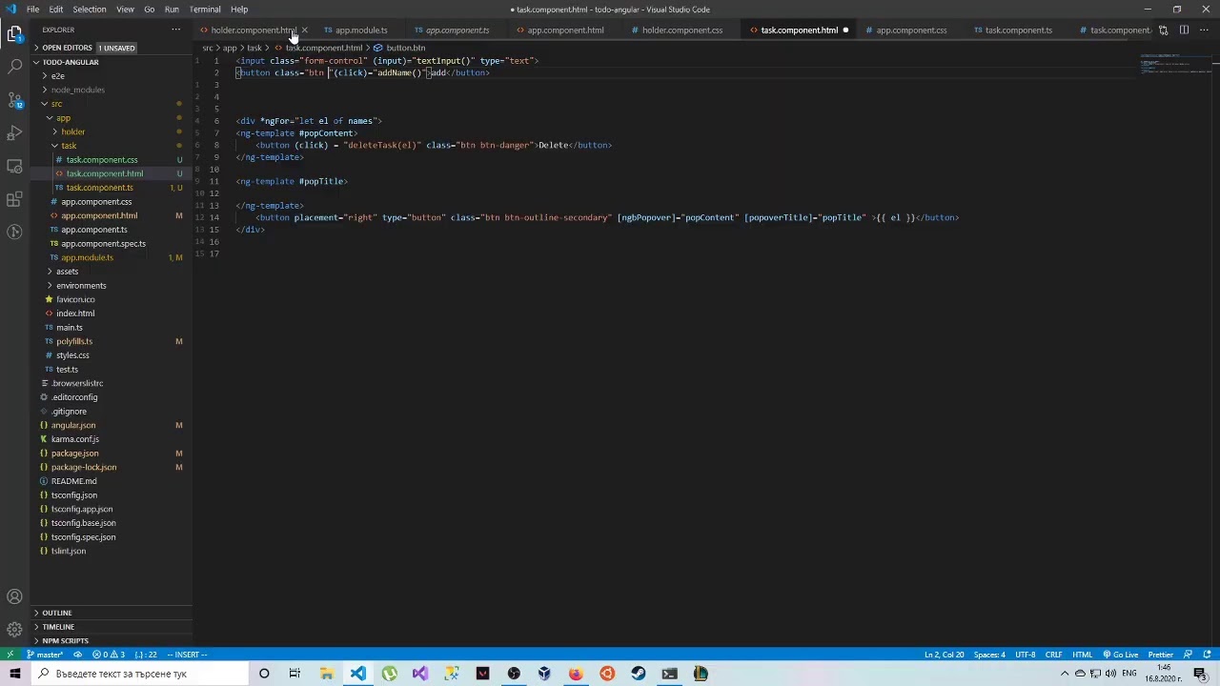Go to line via Ln 2, Col 20
The width and height of the screenshot is (1220, 686).
[x=944, y=655]
